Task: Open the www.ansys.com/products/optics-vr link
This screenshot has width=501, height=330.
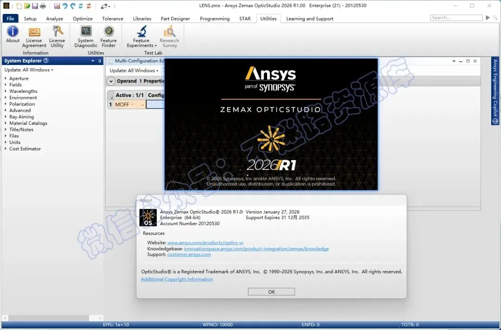Action: [205, 243]
